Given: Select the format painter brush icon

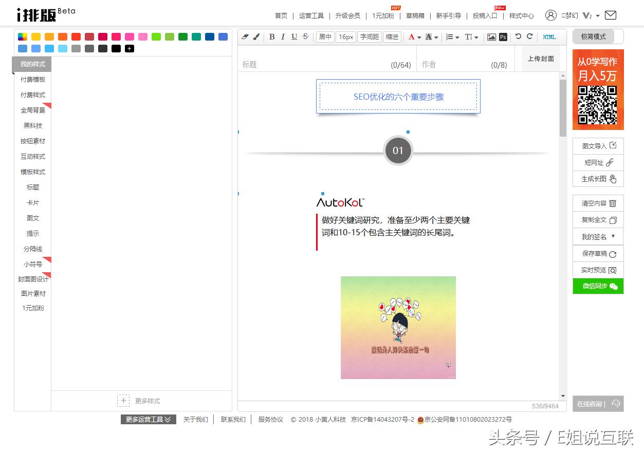Looking at the screenshot, I should [x=257, y=36].
